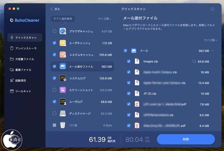Image resolution: width=224 pixels, height=151 pixels.
Task: Click the Images.zip file icon
Action: [137, 61]
